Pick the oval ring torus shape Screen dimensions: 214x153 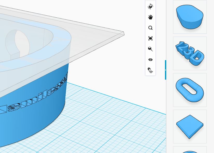190,90
